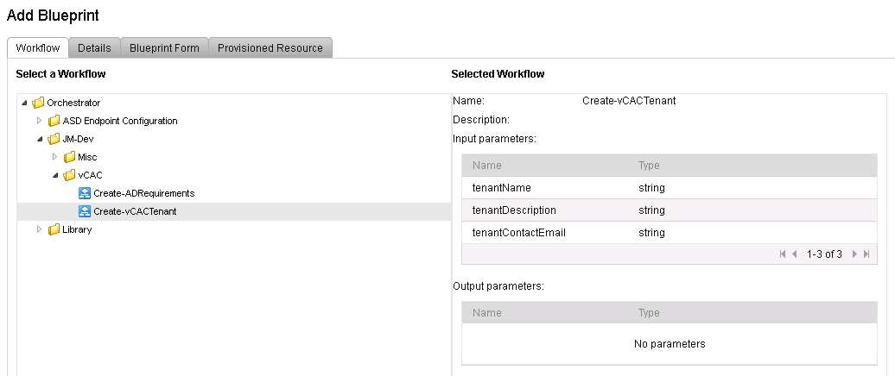Click the ASD Endpoint Configuration folder icon

(x=54, y=121)
